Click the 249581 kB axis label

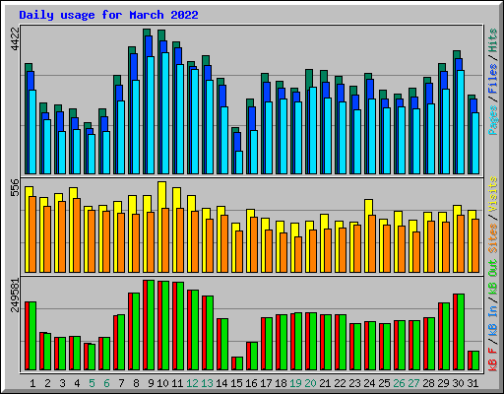tap(15, 295)
